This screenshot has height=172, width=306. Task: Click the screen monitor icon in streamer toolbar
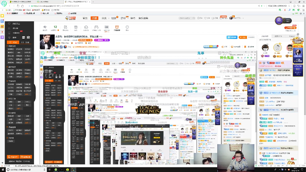pyautogui.click(x=107, y=27)
